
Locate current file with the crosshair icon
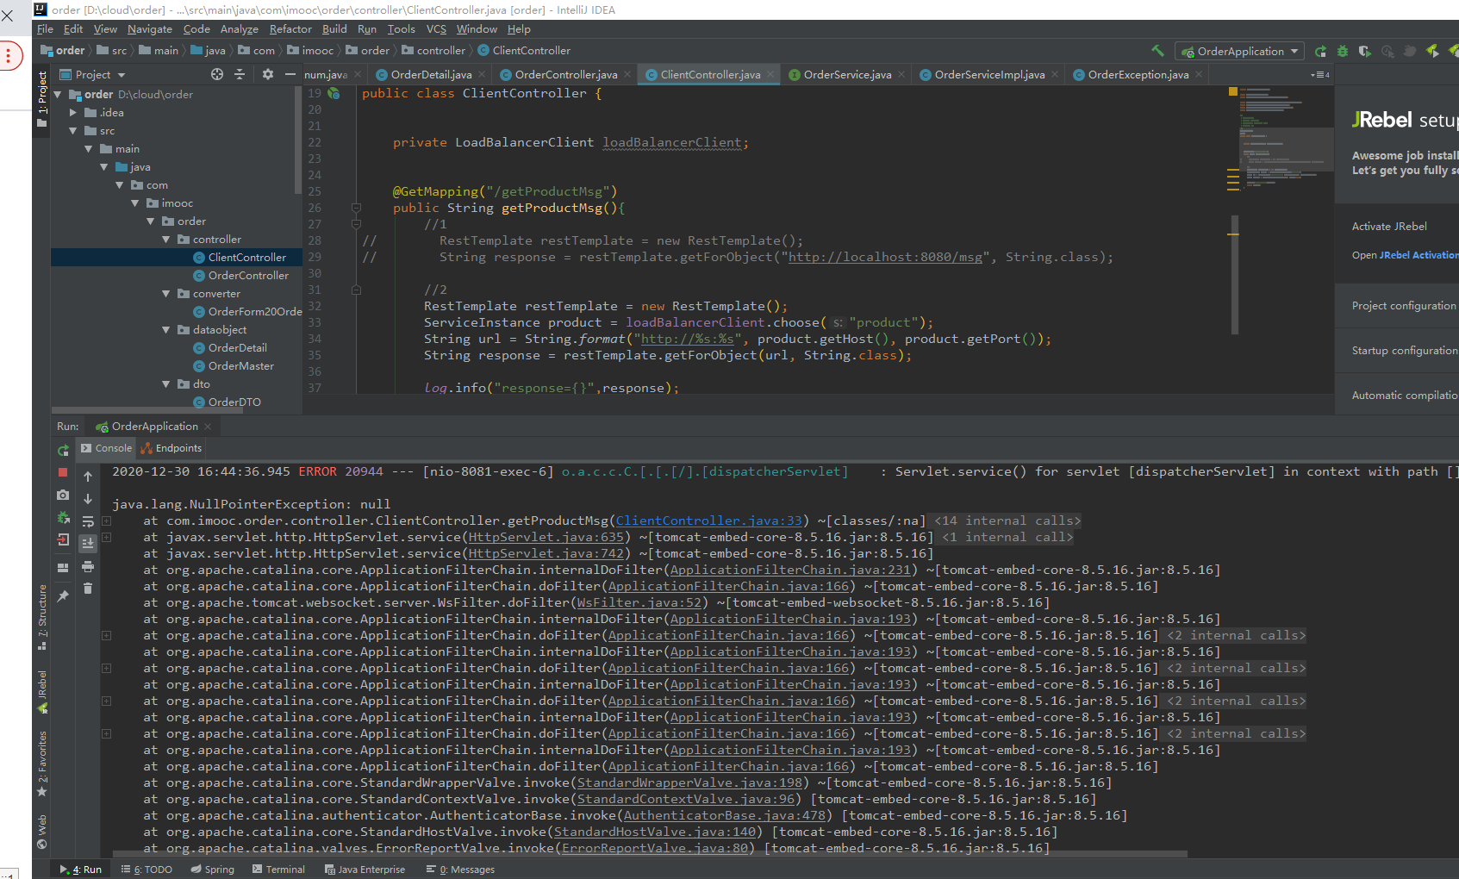click(217, 74)
